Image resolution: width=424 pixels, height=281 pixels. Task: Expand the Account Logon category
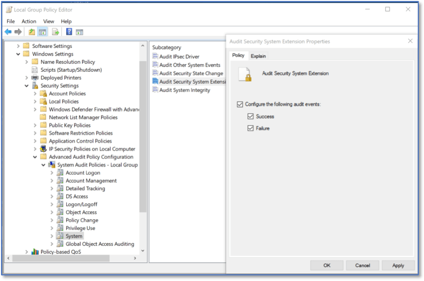click(52, 173)
